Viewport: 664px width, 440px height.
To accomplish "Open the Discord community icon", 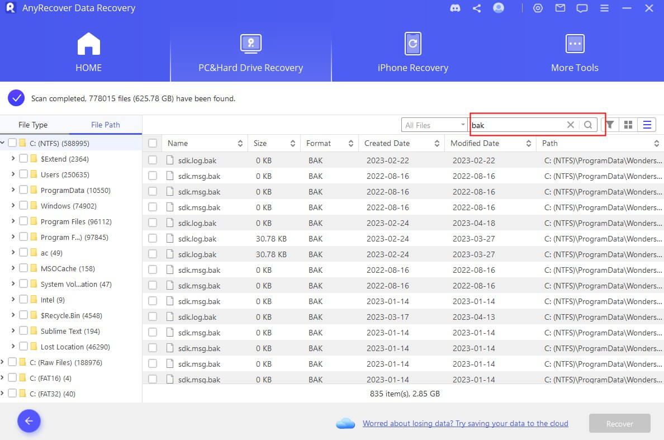I will click(x=455, y=8).
